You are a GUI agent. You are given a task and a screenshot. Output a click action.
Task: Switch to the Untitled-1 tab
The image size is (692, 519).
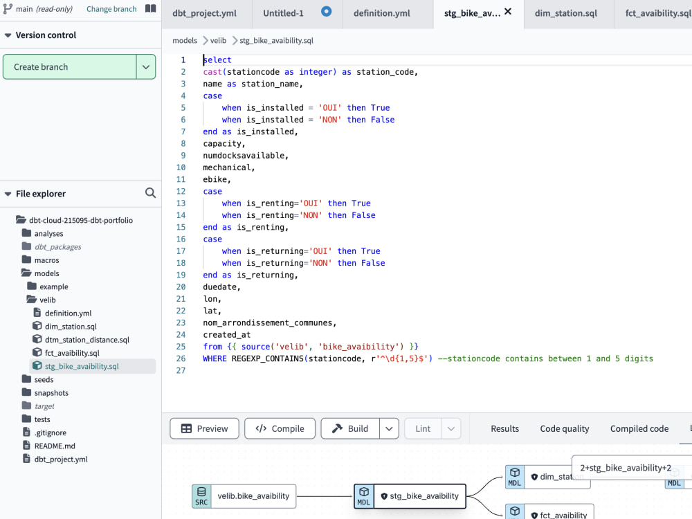(x=283, y=13)
